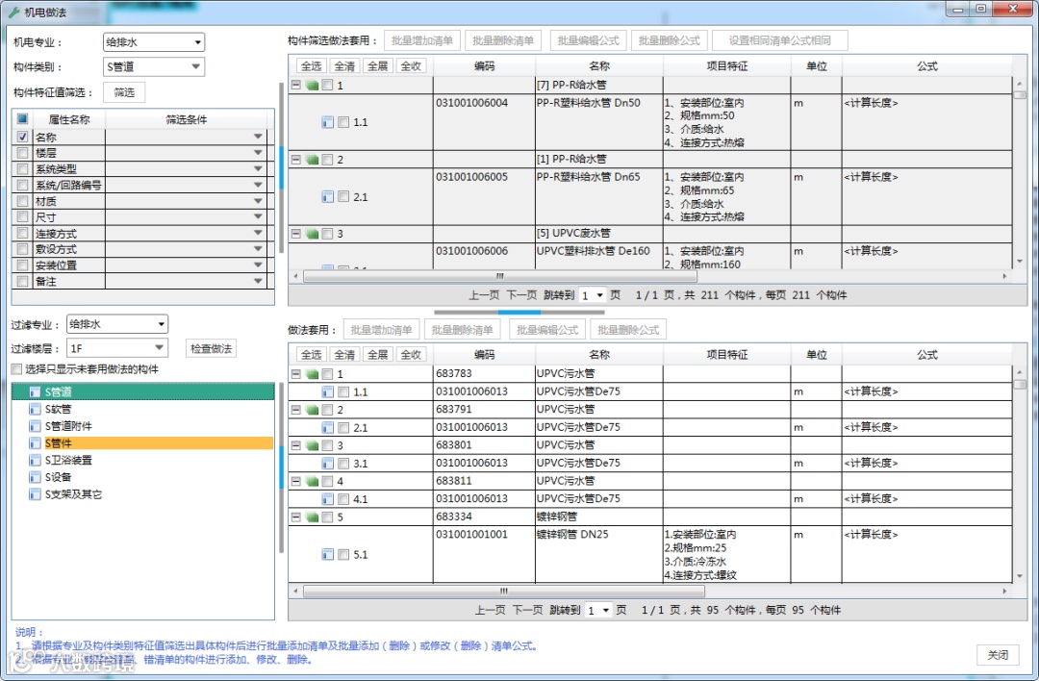Click green icon of bottom row 683801
Viewport: 1039px width, 681px height.
point(312,446)
